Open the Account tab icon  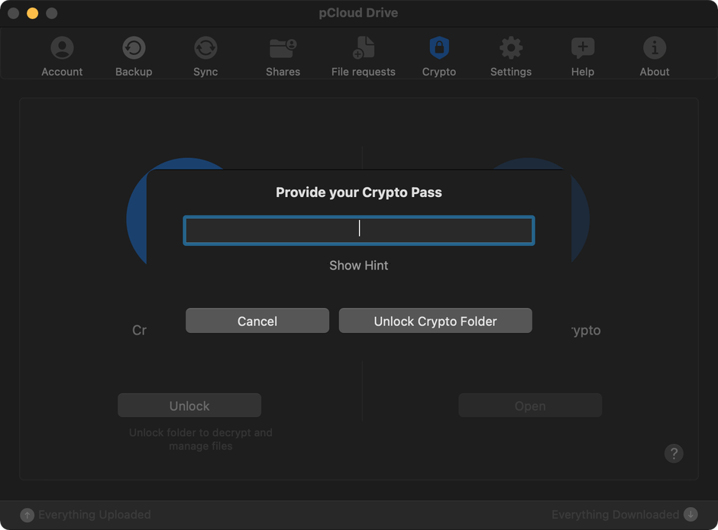[62, 46]
